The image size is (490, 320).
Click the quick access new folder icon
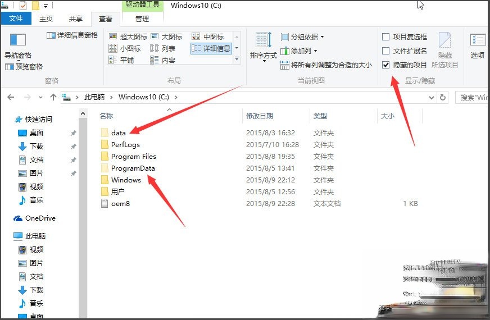pos(35,5)
